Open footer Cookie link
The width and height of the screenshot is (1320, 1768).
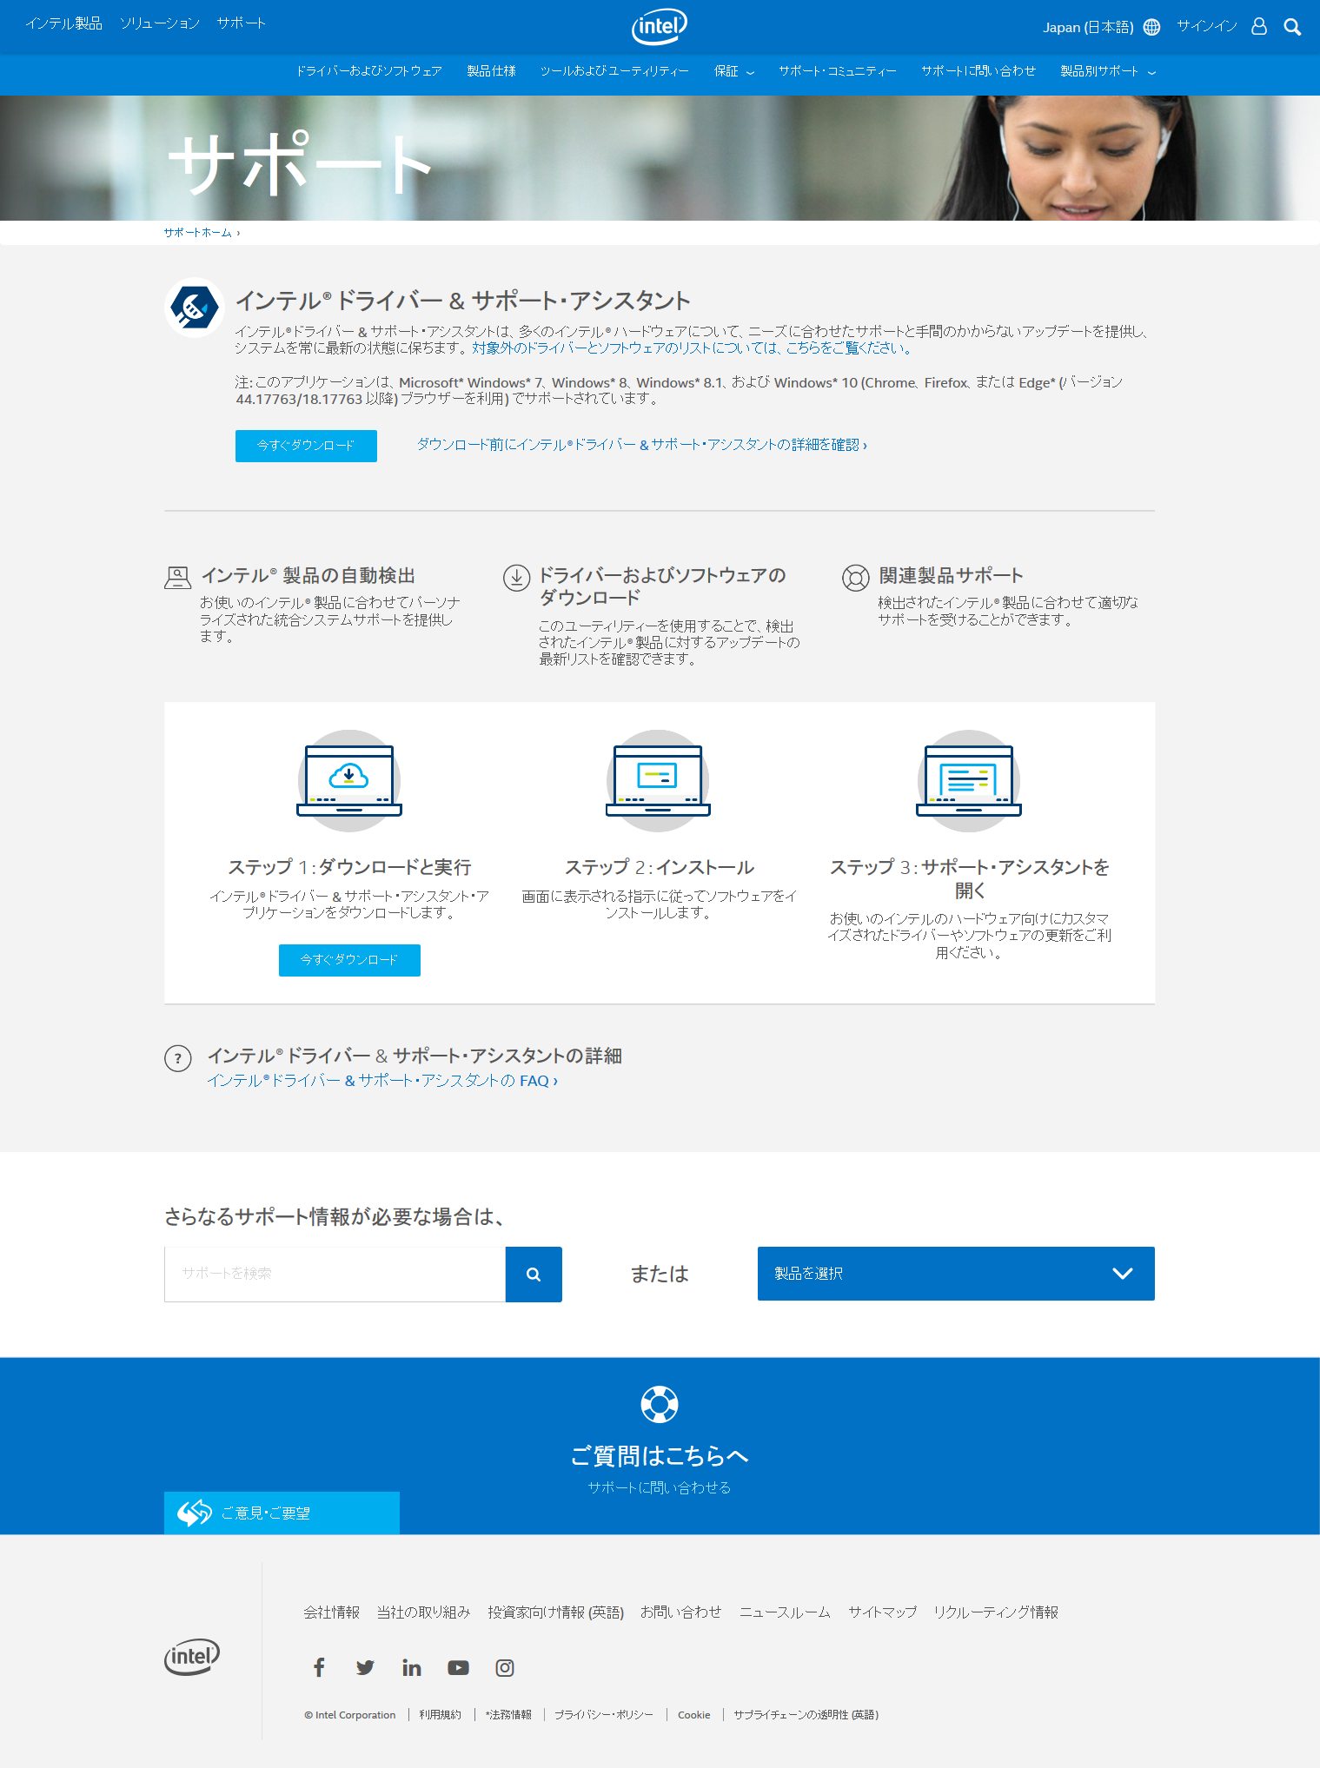[694, 1715]
